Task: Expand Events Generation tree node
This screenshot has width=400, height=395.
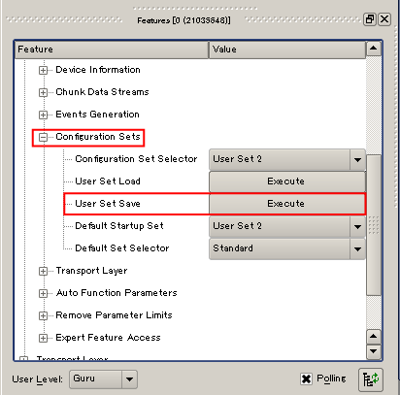Action: (43, 115)
